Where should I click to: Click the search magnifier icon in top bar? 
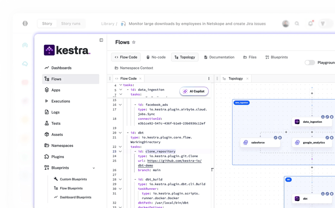(x=297, y=24)
